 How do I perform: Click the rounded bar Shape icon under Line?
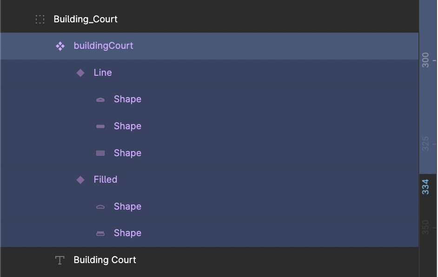100,126
